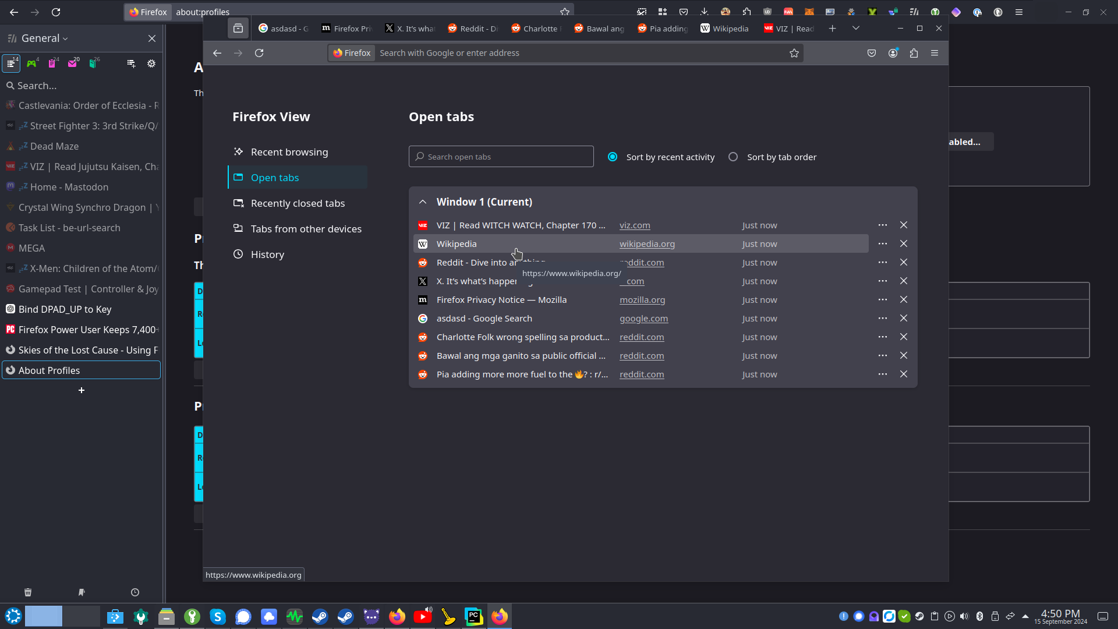Select Sort by recent activity radio button
1118x629 pixels.
[x=613, y=157]
